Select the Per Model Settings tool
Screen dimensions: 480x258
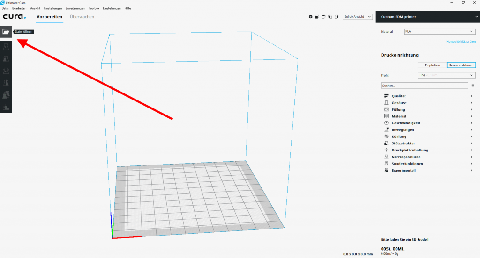tap(6, 95)
